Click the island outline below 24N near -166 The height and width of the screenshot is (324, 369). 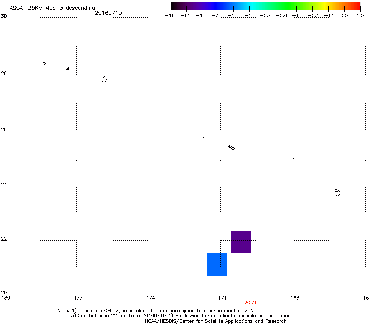[338, 193]
